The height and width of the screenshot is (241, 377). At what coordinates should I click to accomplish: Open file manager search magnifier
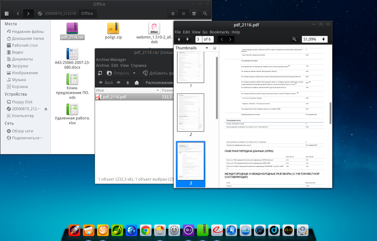pos(205,14)
